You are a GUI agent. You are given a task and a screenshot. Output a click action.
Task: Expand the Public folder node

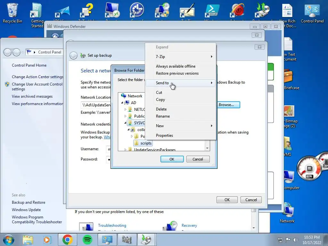(x=125, y=116)
